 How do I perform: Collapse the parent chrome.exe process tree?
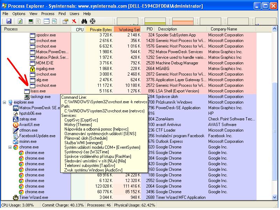point(10,147)
